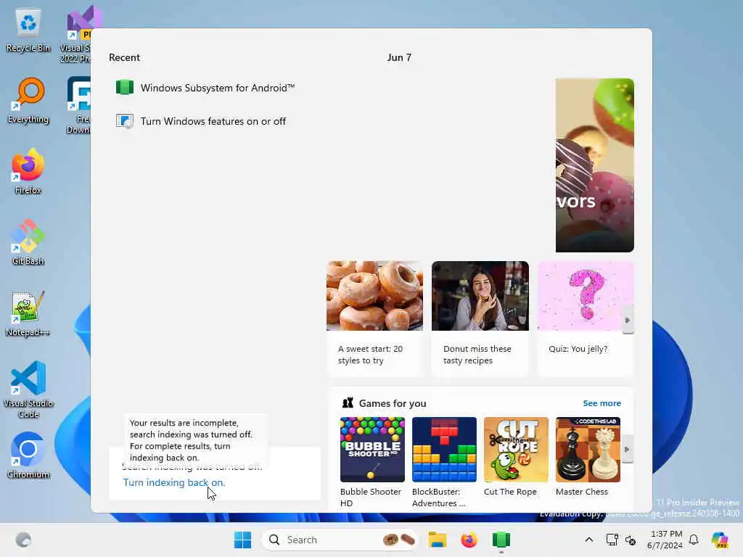Open BlockBuster Adventures game thumbnail
743x557 pixels.
pyautogui.click(x=444, y=450)
